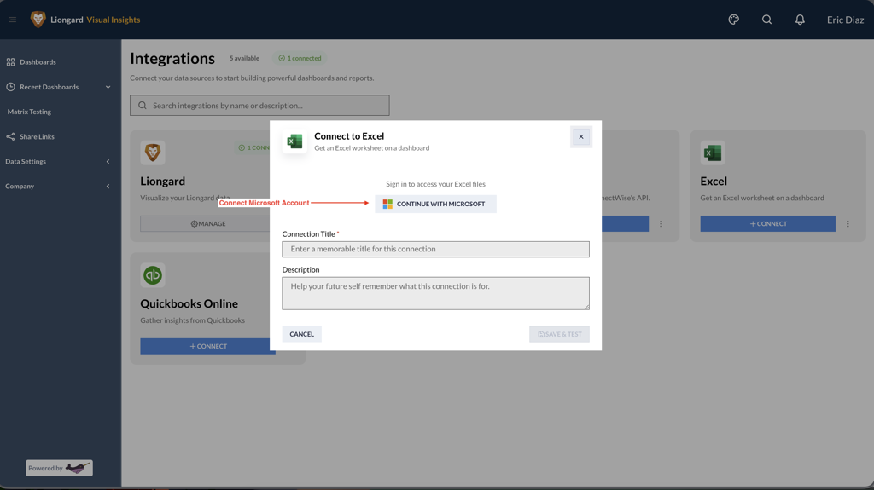
Task: Connect the Excel integration card
Action: tap(767, 224)
